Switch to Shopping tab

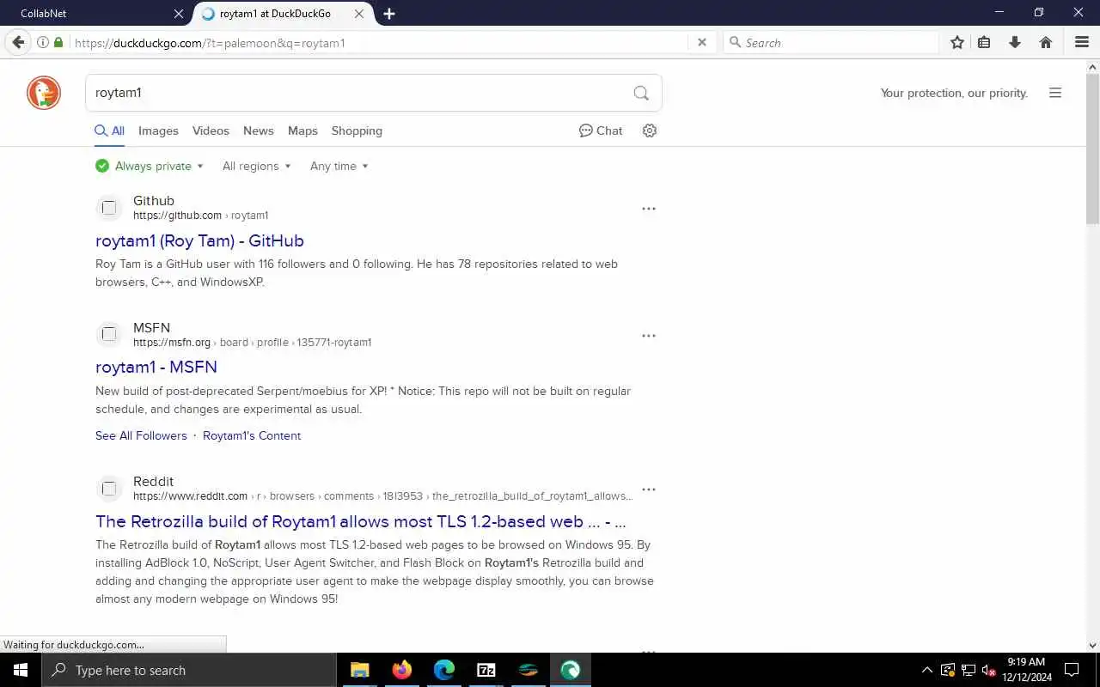[357, 131]
